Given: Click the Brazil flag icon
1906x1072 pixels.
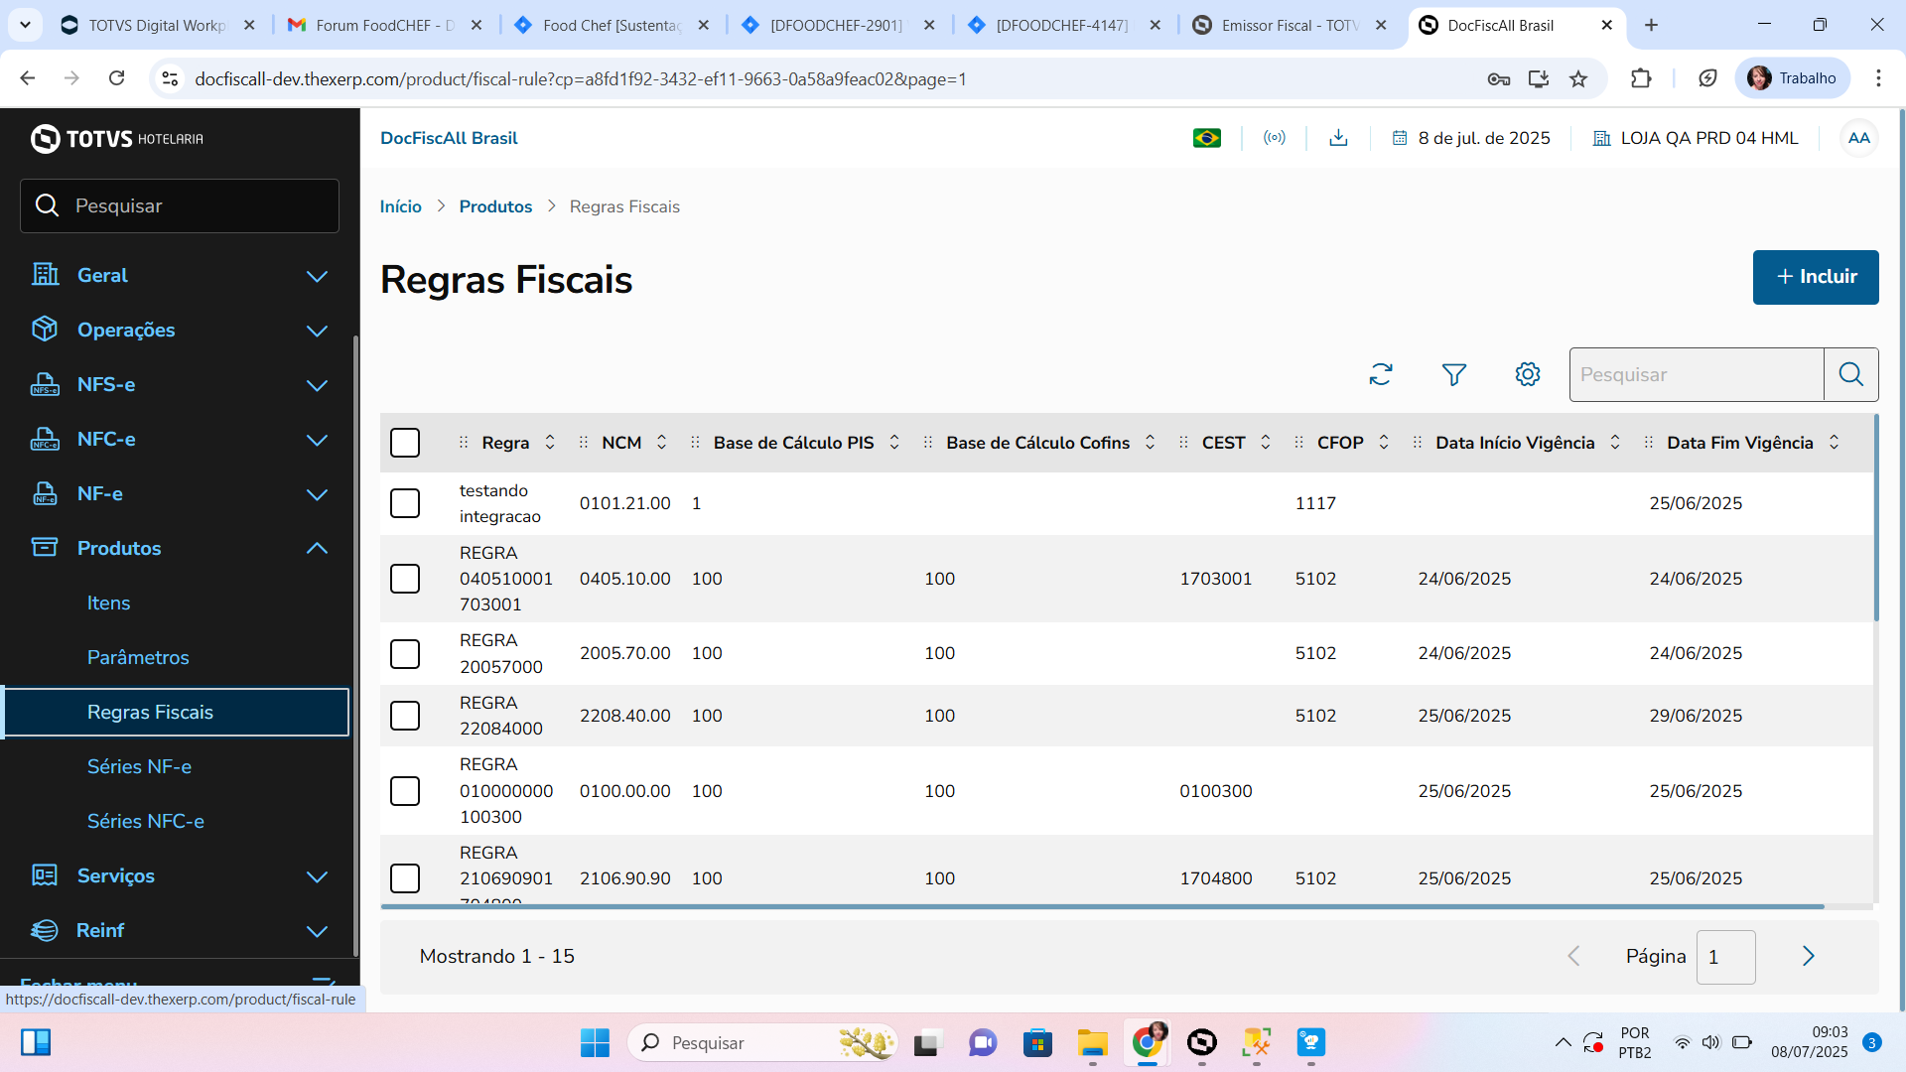Looking at the screenshot, I should [x=1207, y=138].
